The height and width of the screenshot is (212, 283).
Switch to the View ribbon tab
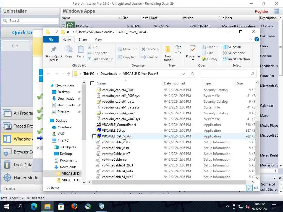click(98, 39)
